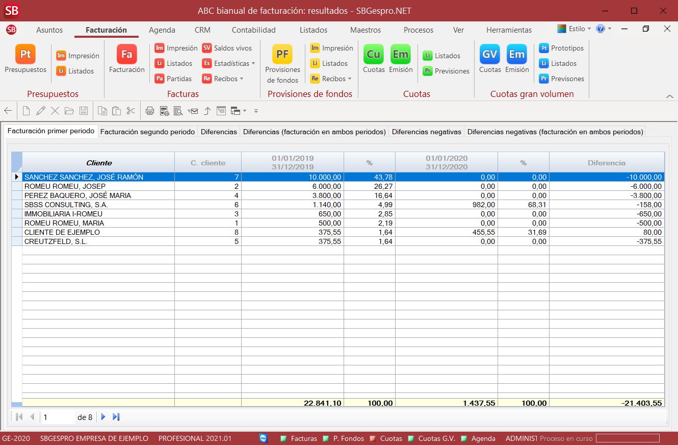Click the send by email envelope icon
Screen dimensions: 678x445
click(193, 111)
